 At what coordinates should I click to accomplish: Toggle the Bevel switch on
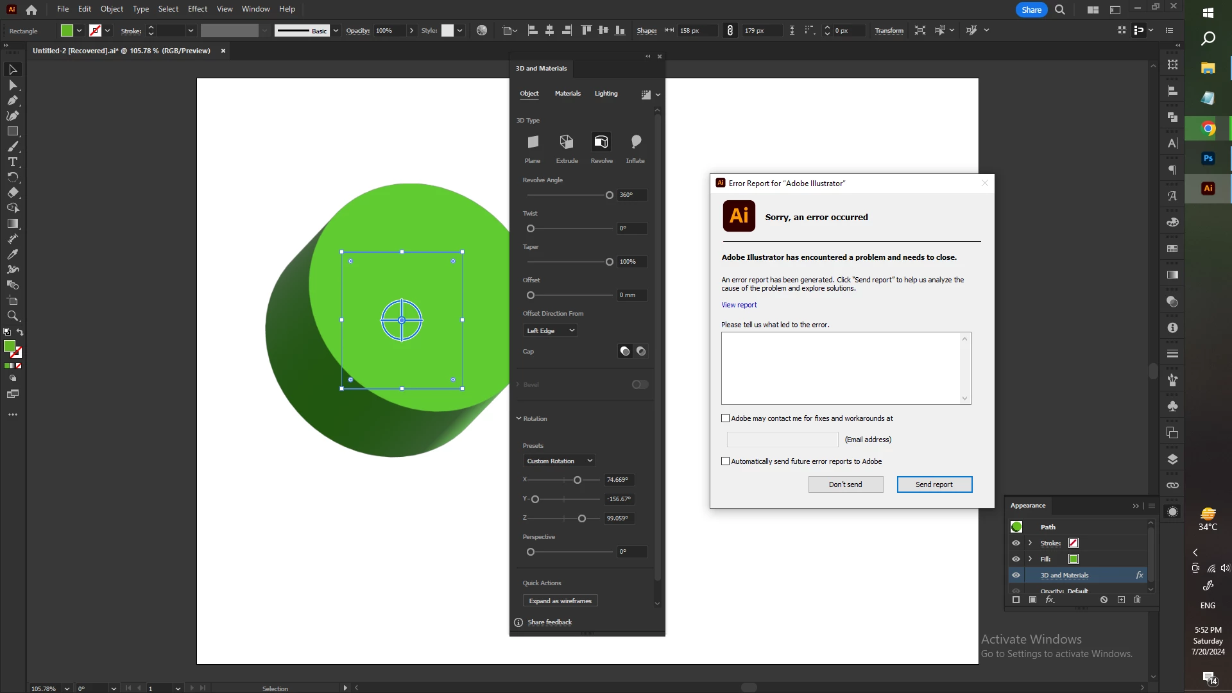pos(640,384)
